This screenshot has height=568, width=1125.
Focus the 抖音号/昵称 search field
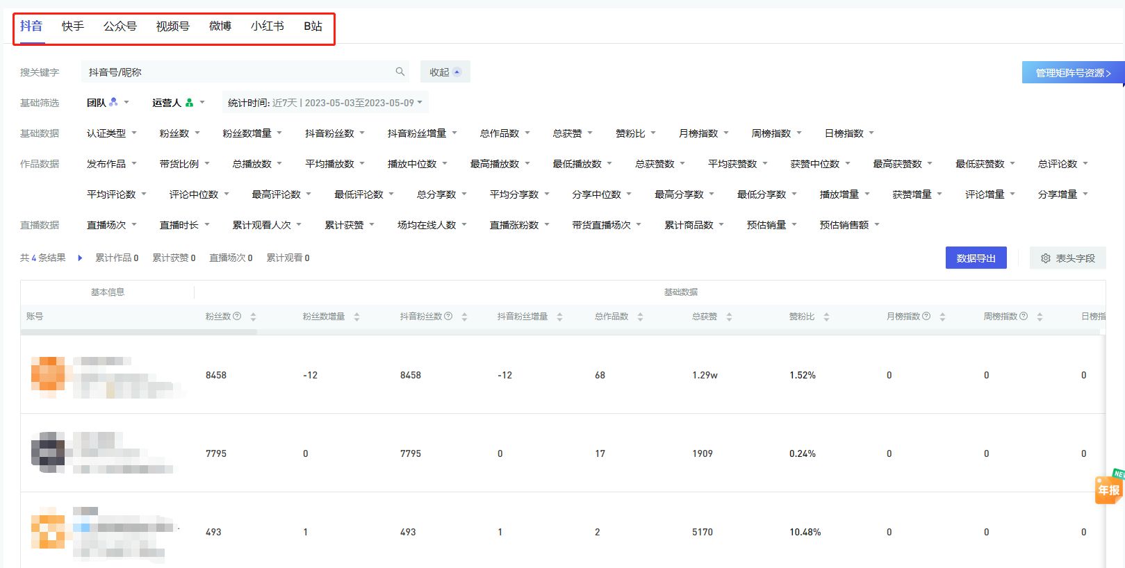click(x=245, y=72)
